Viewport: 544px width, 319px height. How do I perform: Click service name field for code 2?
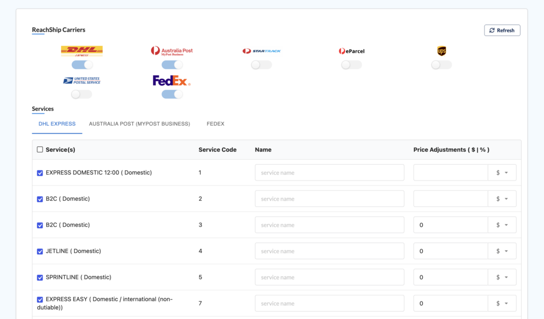tap(329, 199)
